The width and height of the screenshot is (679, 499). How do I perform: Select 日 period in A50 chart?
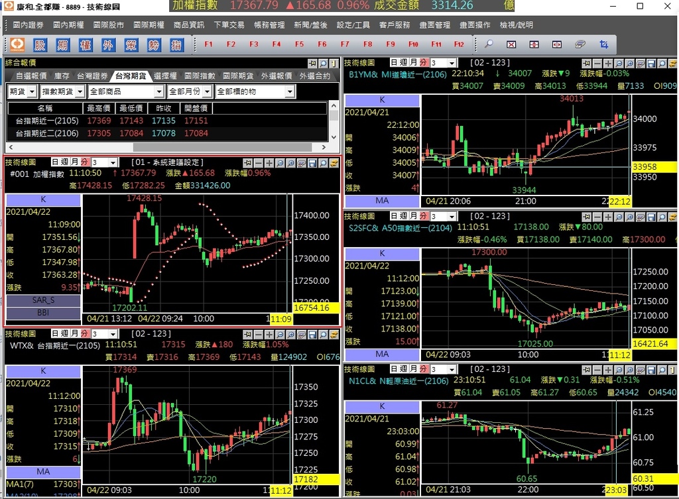point(394,215)
